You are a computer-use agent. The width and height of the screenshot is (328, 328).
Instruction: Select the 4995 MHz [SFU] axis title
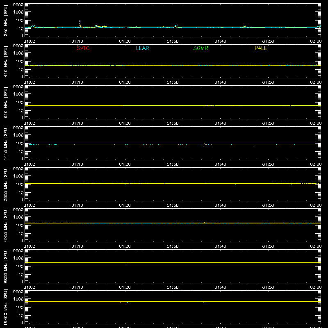[6, 225]
